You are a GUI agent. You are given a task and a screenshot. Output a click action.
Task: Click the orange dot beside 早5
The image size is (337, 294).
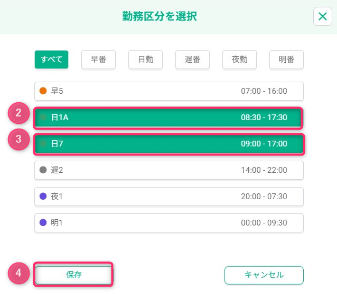click(43, 91)
